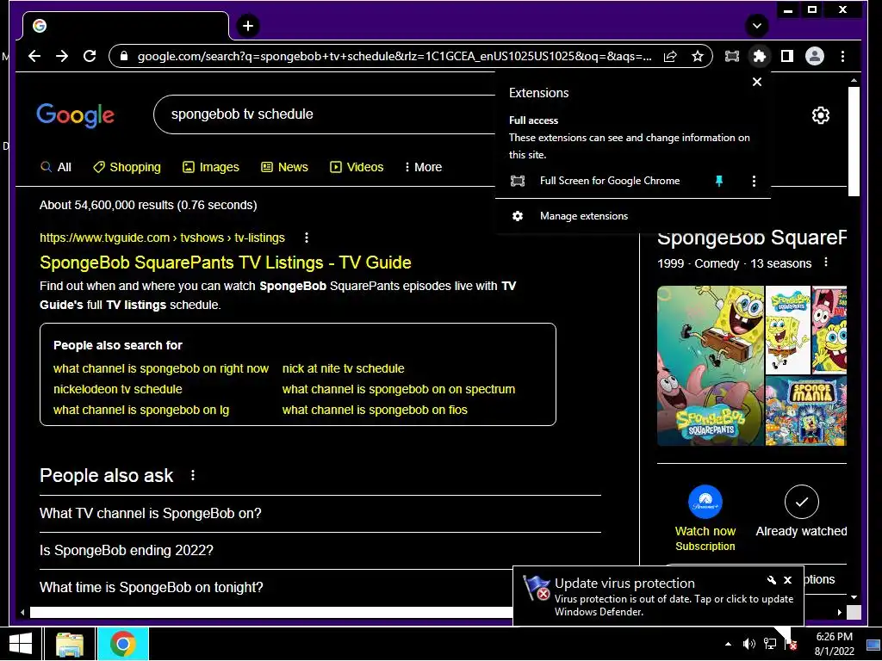
Task: Search nick at nite tv schedule
Action: click(343, 368)
